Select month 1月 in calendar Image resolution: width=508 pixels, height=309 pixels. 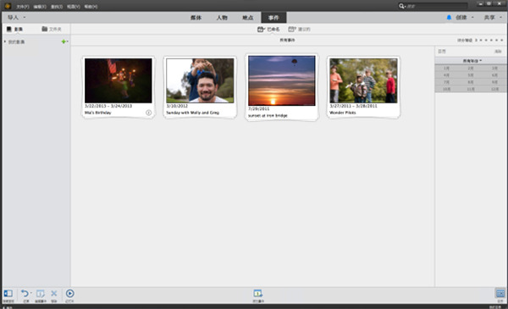click(x=446, y=69)
